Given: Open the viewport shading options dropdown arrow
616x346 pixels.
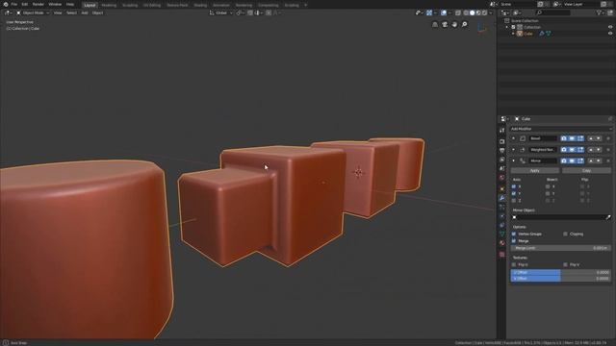Looking at the screenshot, I should [x=491, y=12].
